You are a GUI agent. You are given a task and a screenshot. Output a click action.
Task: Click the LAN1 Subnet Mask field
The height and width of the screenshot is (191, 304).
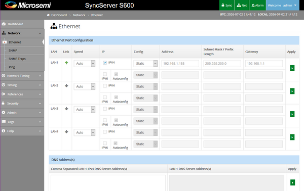222,63
